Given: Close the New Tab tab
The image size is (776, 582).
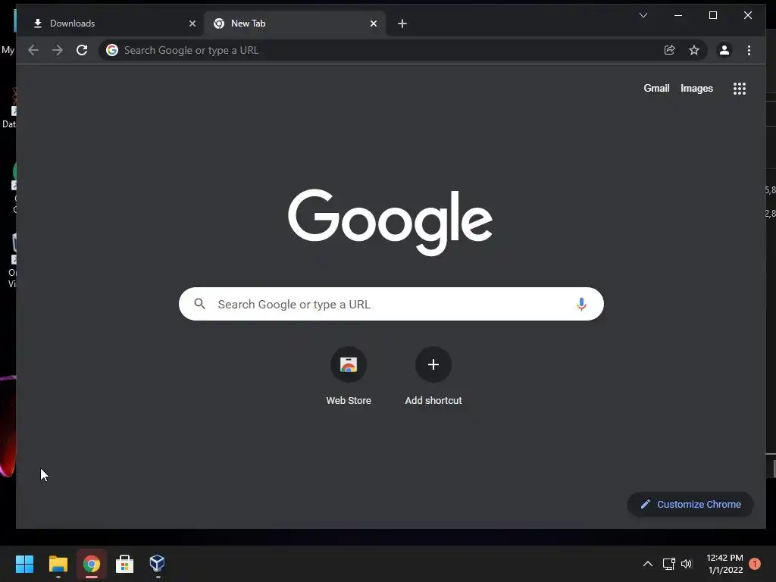Looking at the screenshot, I should point(374,23).
